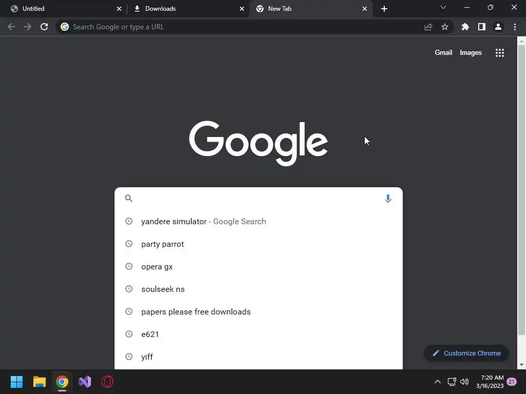Open notification center badge showing 21
This screenshot has width=526, height=394.
click(511, 382)
